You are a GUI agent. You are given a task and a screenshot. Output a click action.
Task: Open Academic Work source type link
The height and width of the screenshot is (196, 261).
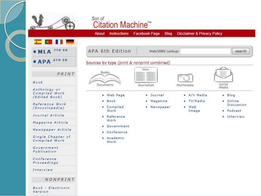(115, 140)
